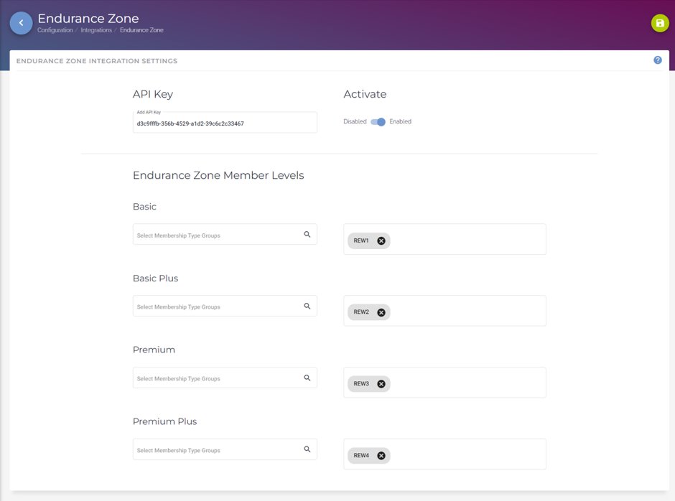This screenshot has height=501, width=675.
Task: Remove the REW3 tag from Premium
Action: 381,383
